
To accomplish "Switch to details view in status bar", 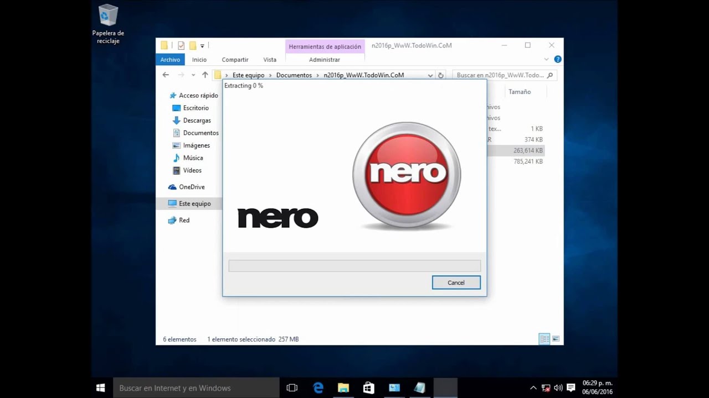I will [x=544, y=339].
